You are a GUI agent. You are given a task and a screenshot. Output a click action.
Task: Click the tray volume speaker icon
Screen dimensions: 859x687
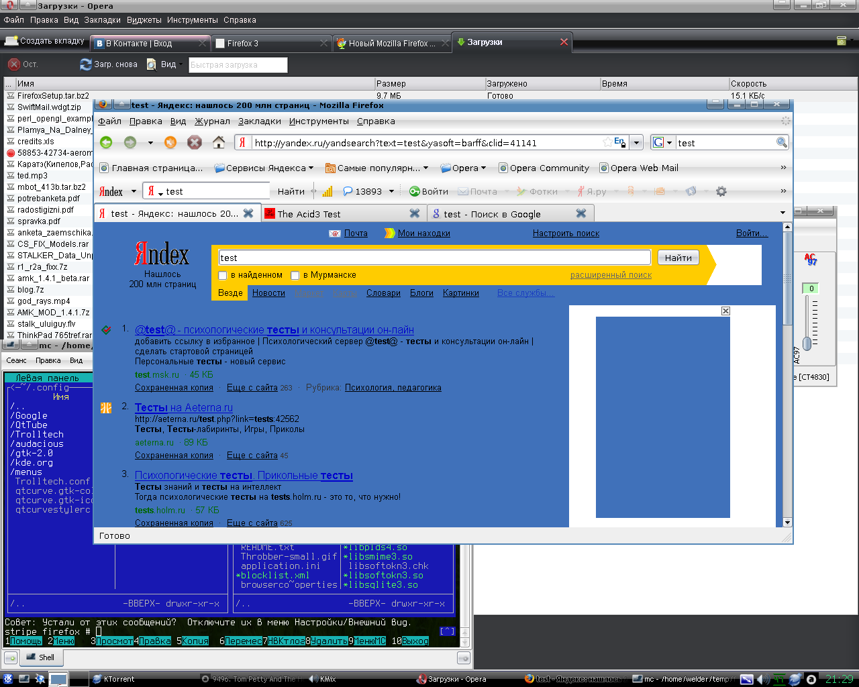pyautogui.click(x=763, y=679)
